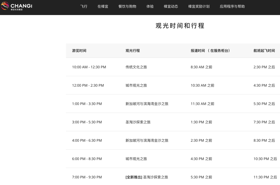Click the 2:30 PM 之前 report time
Screen dimensions: 280x185
201,140
